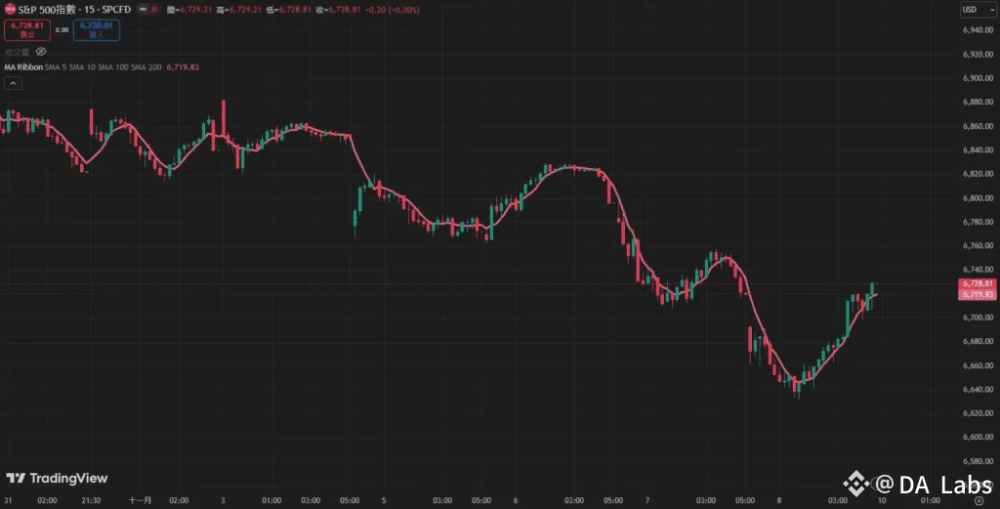
Task: Click MA Ribbon value 6,719.83 in legend
Action: click(x=183, y=67)
